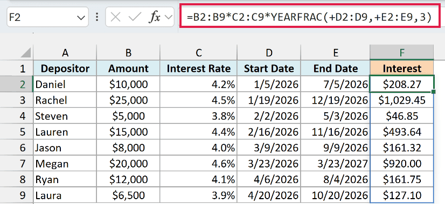
Task: Select row 5 header
Action: [17, 132]
